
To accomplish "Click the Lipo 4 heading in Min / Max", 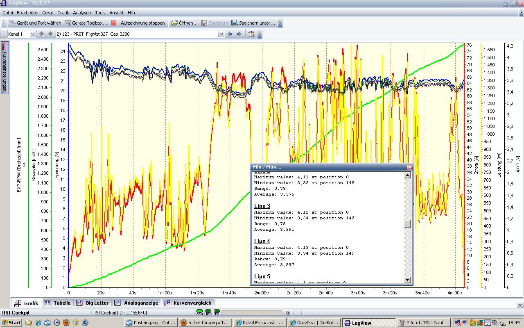I will click(262, 241).
